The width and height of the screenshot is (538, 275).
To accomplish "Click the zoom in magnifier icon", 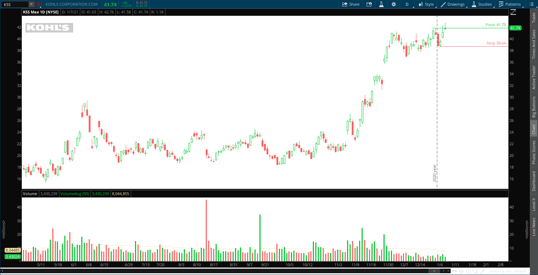I will click(468, 271).
